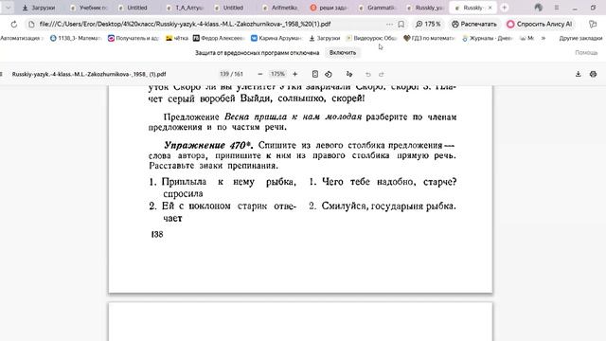Zoom out the PDF with the minus button
This screenshot has height=341, width=606.
260,74
